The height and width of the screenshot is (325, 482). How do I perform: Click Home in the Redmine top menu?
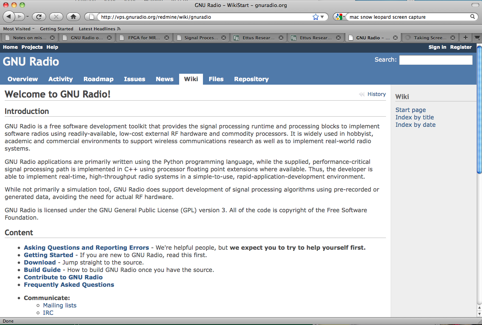(x=10, y=47)
